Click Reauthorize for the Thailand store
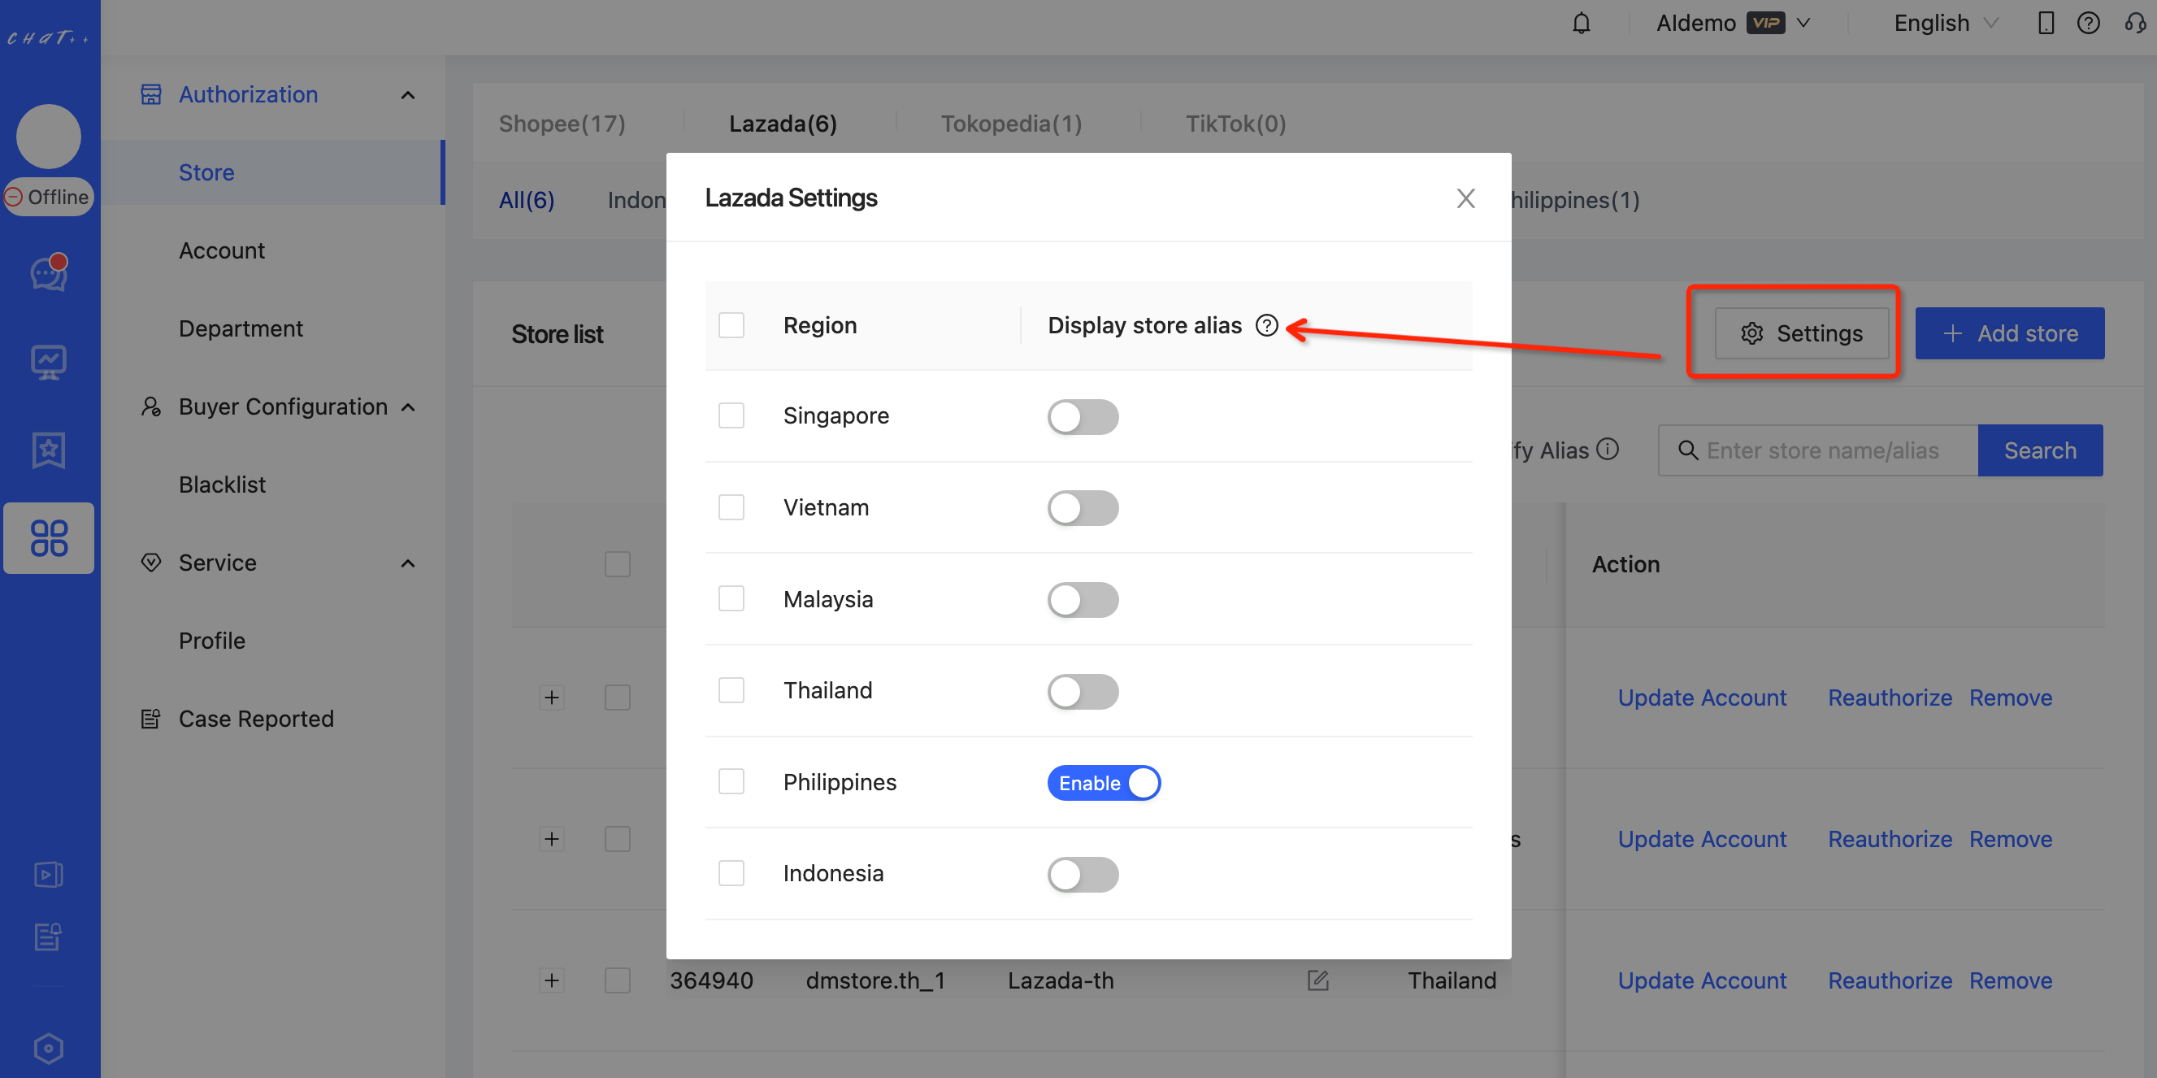Screen dimensions: 2157x1078 pos(1889,980)
